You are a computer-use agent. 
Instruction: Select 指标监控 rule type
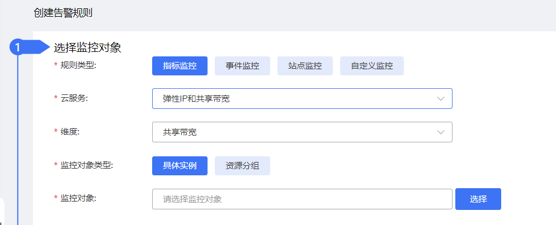(x=180, y=66)
